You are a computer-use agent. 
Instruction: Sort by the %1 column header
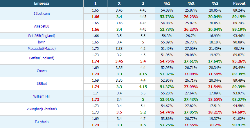pos(167,3)
